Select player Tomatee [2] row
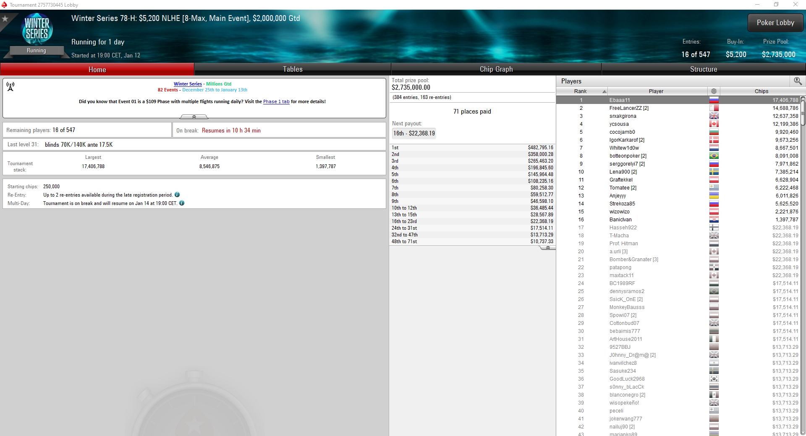This screenshot has width=806, height=436. coord(678,188)
